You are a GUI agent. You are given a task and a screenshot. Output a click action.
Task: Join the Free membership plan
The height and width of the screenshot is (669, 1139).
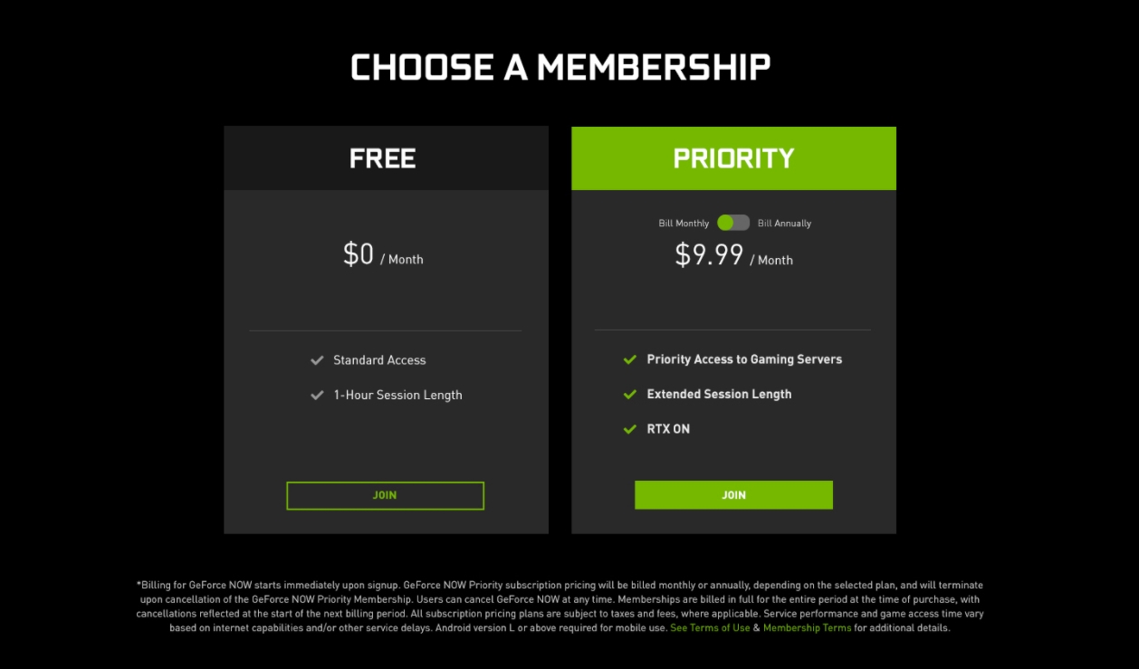click(385, 495)
